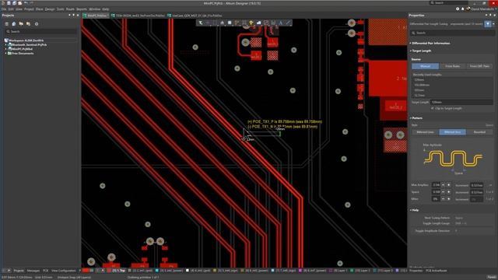Click the Projects panel search field
This screenshot has height=280, width=498.
tap(40, 31)
